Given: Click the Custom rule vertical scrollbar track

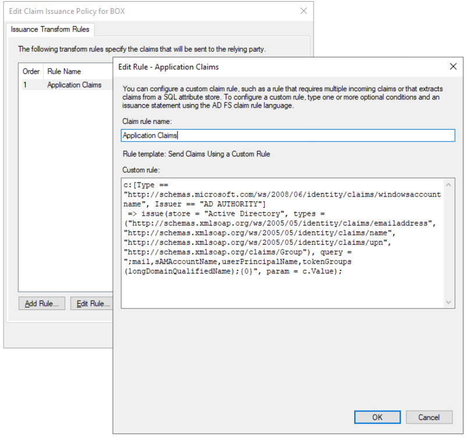Looking at the screenshot, I should [449, 244].
